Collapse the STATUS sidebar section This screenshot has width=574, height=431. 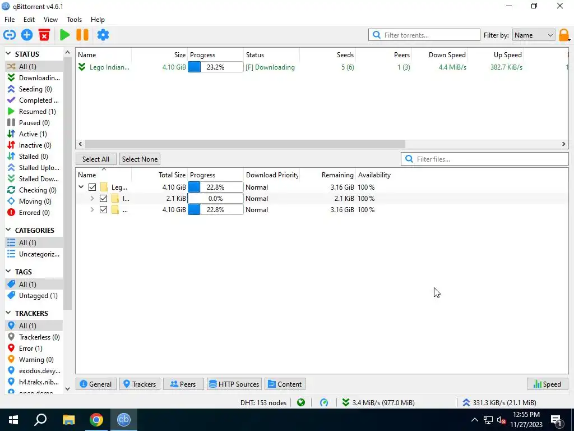pos(8,54)
